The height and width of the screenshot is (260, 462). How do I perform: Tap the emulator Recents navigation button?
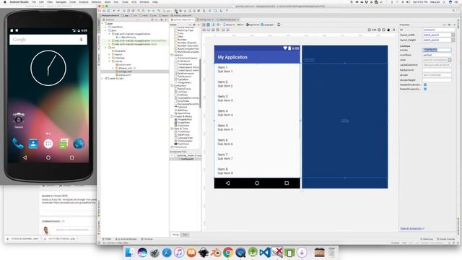coord(72,157)
